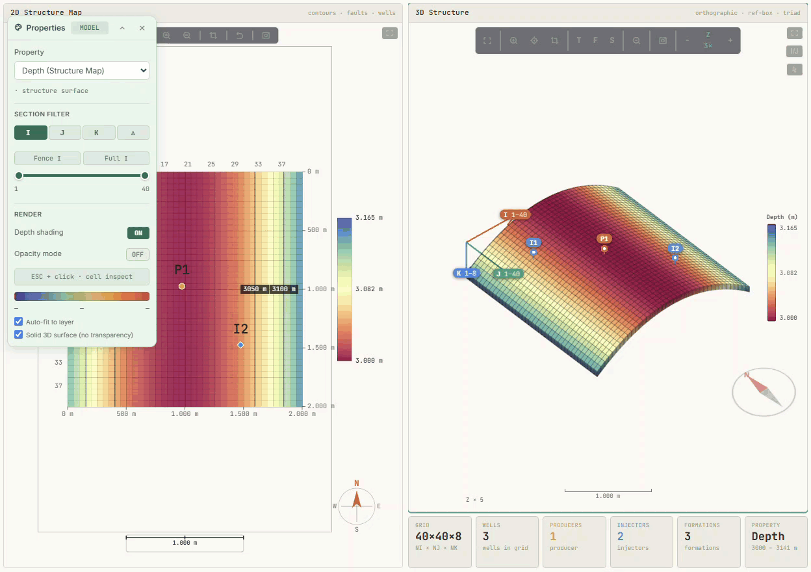The height and width of the screenshot is (572, 811).
Task: Close the Properties panel
Action: (x=142, y=28)
